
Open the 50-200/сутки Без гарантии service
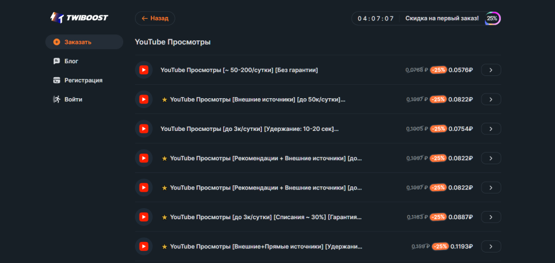tap(240, 70)
